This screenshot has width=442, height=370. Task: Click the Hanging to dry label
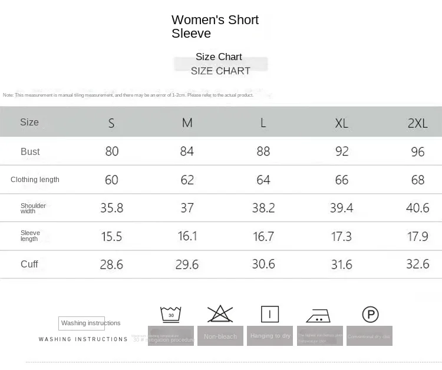[x=270, y=336]
